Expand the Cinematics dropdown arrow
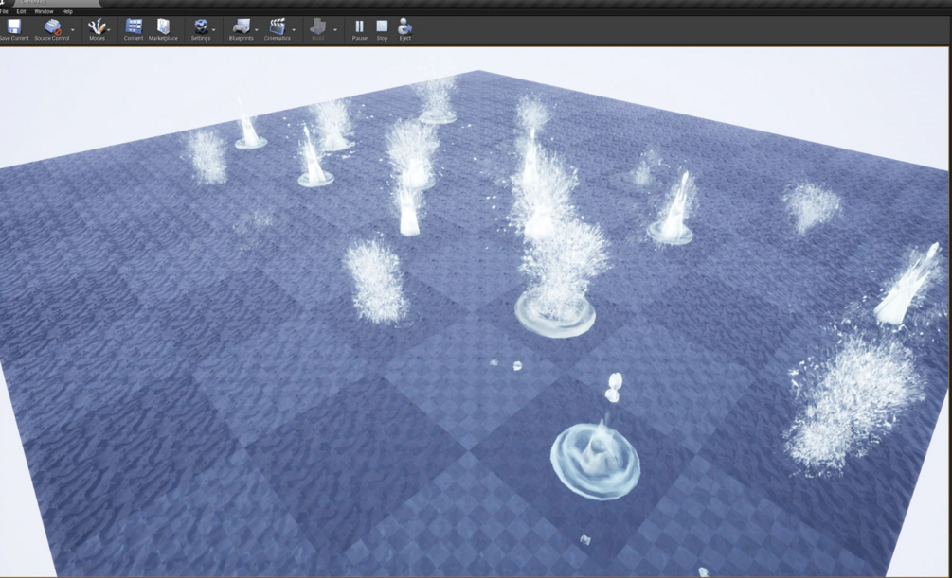The image size is (952, 578). point(294,29)
